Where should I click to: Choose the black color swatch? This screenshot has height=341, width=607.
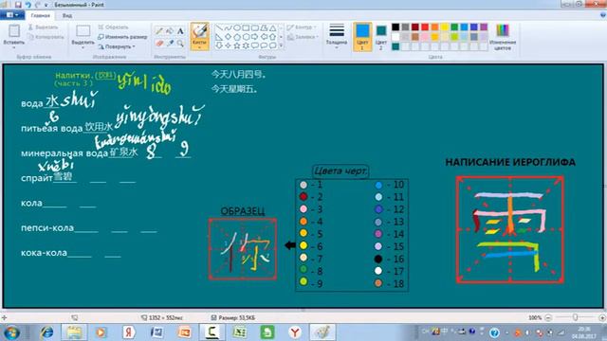(x=395, y=27)
